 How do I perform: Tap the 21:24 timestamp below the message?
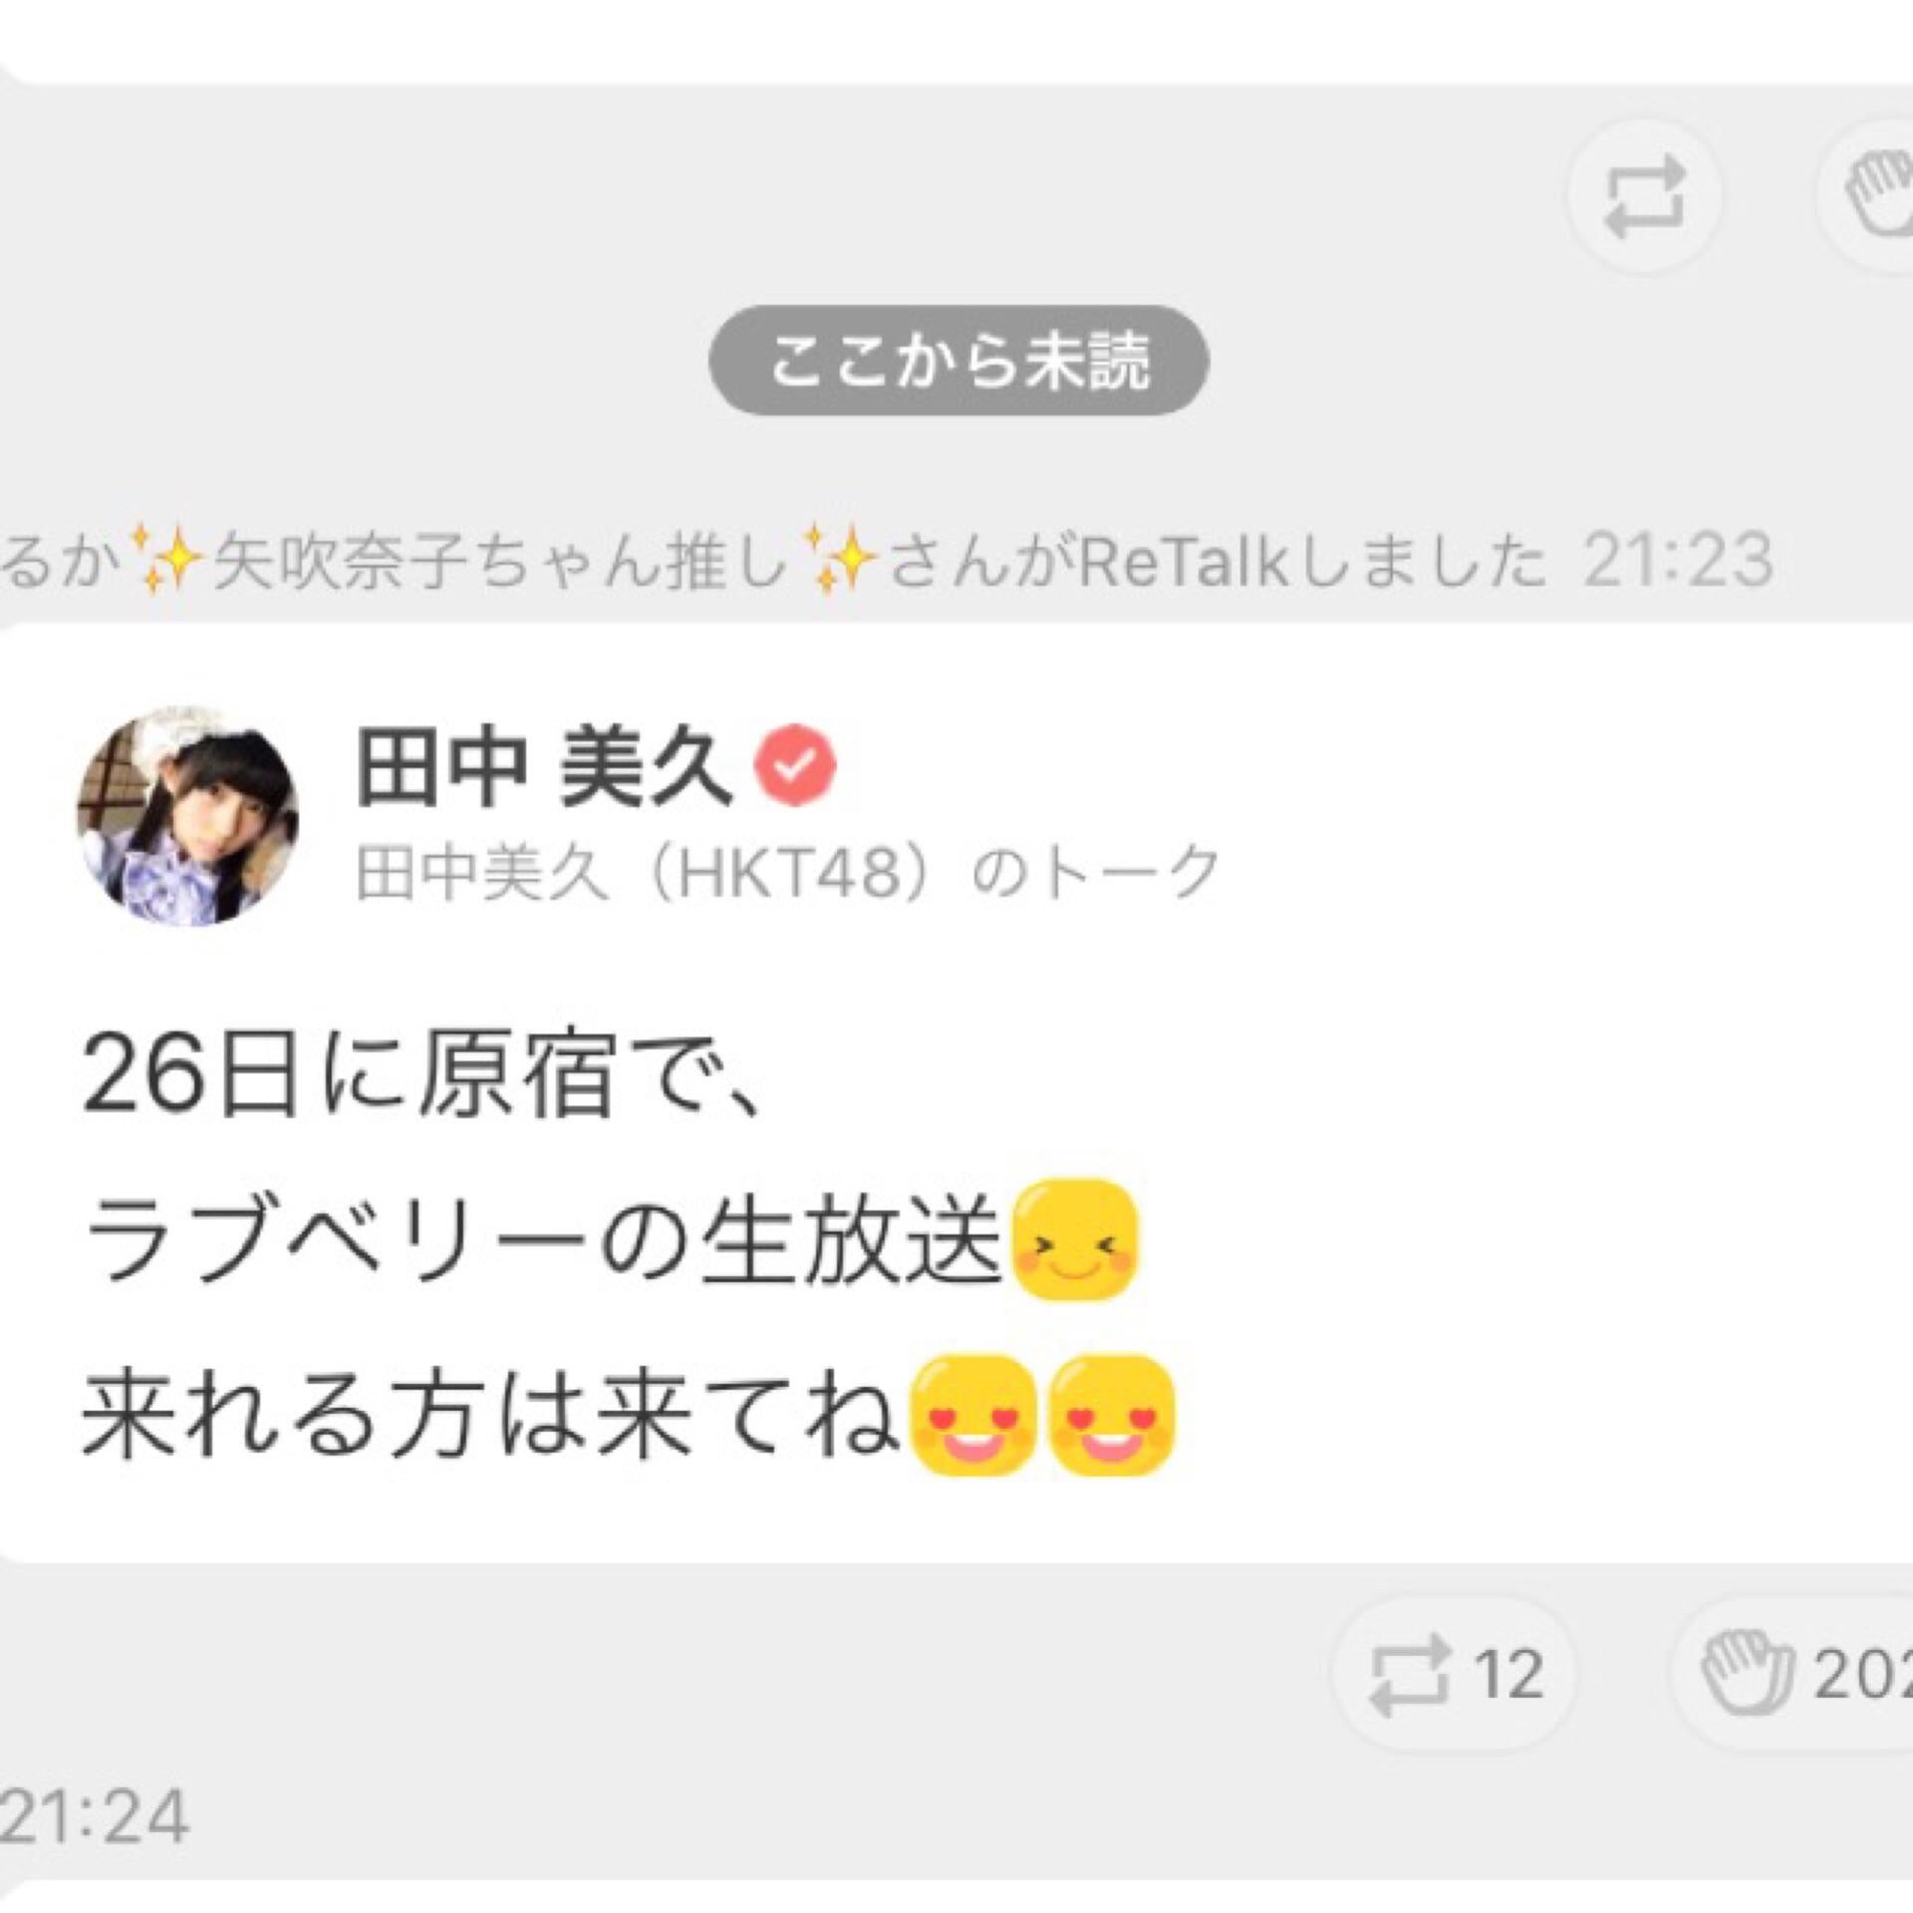point(93,1816)
